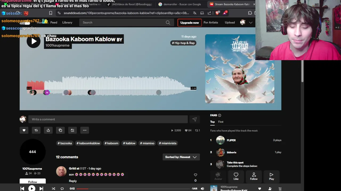Open 100%supreme artist link in track header

pos(58,45)
